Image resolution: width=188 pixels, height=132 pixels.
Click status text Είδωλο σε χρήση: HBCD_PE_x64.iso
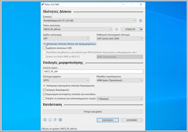59,129
